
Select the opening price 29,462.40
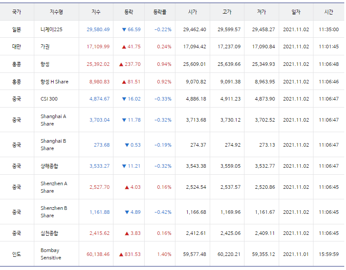tap(195, 29)
